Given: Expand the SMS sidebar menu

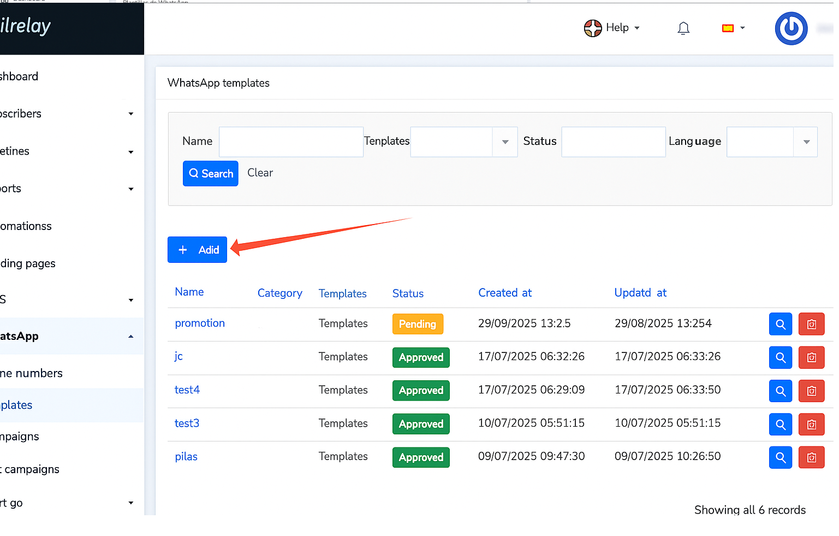Looking at the screenshot, I should (x=71, y=299).
